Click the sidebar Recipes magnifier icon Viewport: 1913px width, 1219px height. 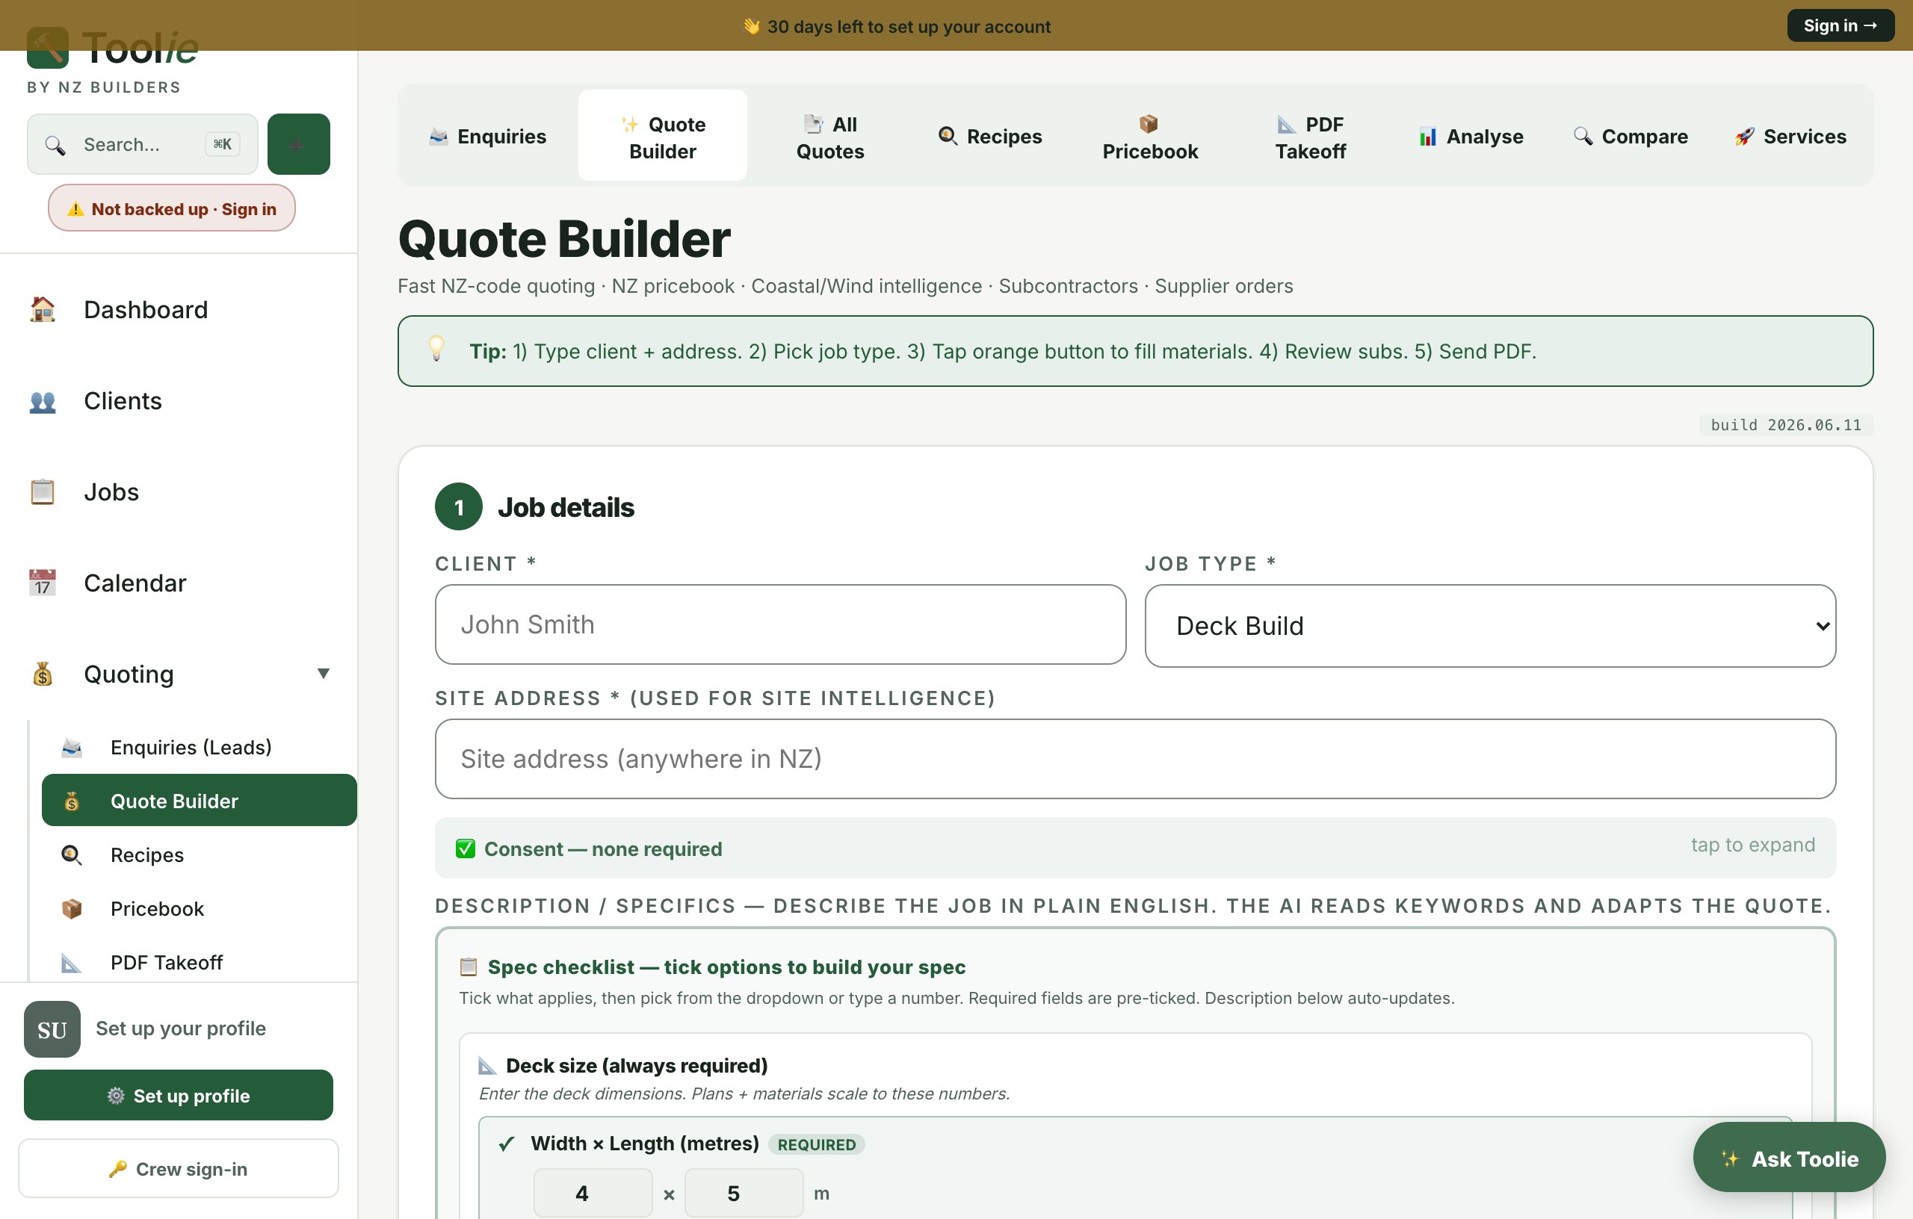72,854
